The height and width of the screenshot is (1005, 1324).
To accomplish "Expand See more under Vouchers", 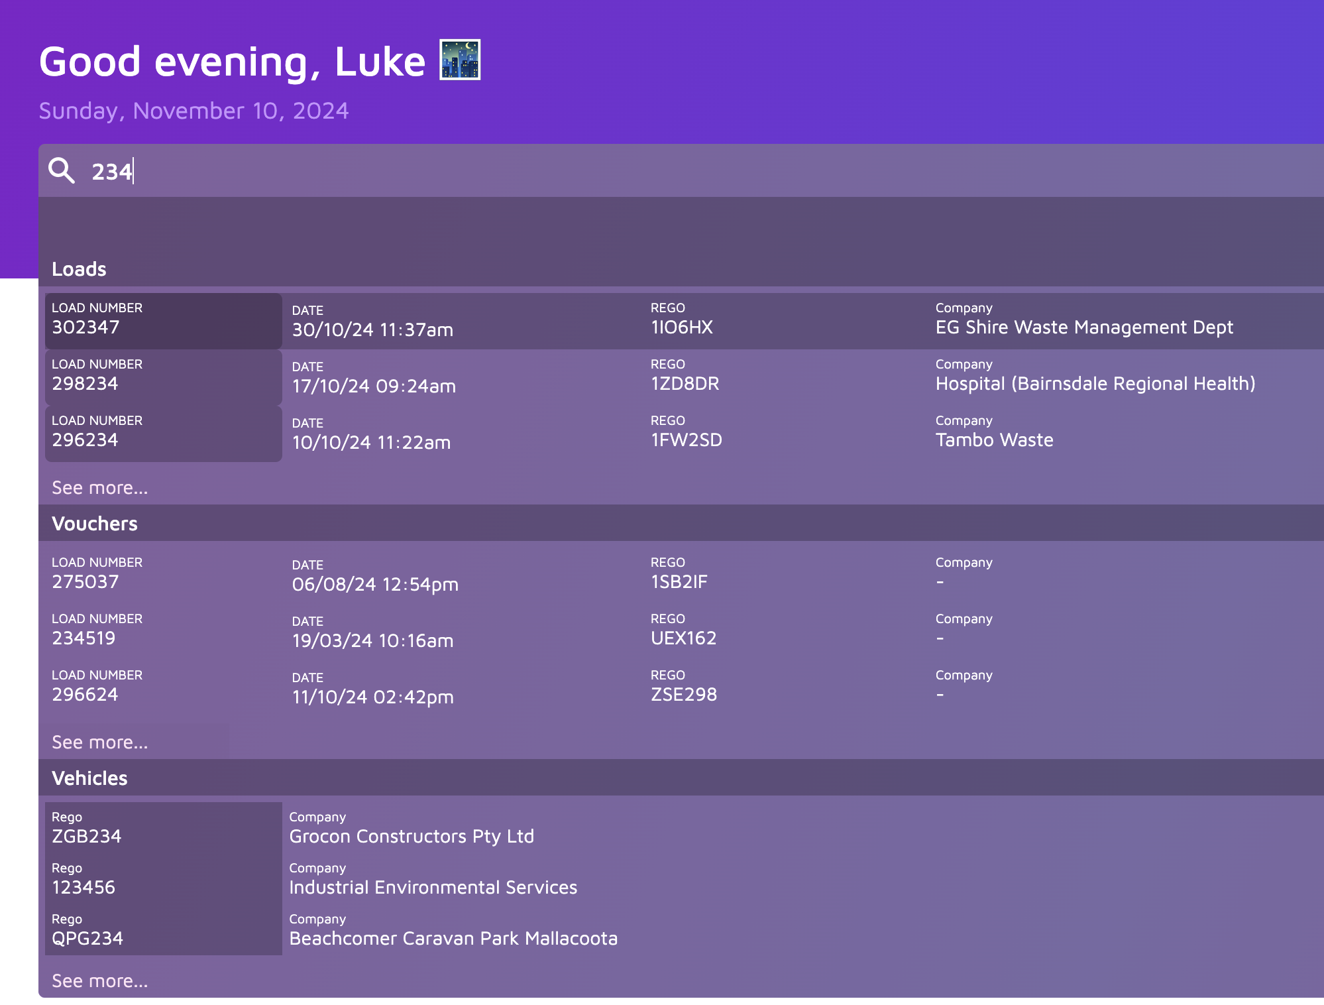I will 100,742.
